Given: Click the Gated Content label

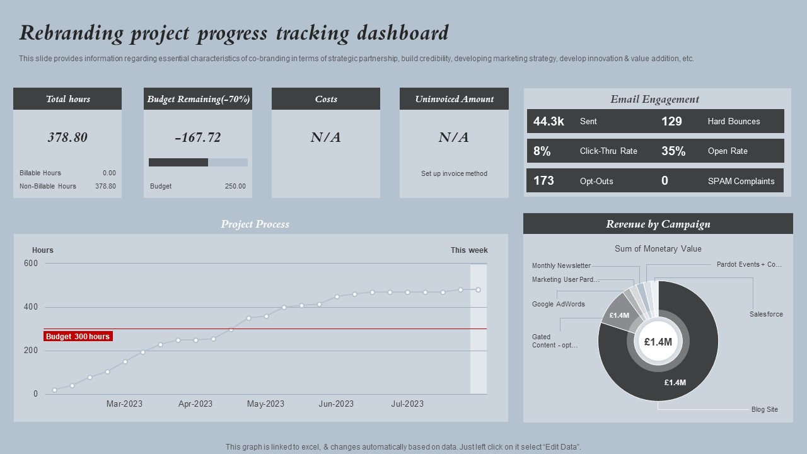Looking at the screenshot, I should (x=555, y=341).
